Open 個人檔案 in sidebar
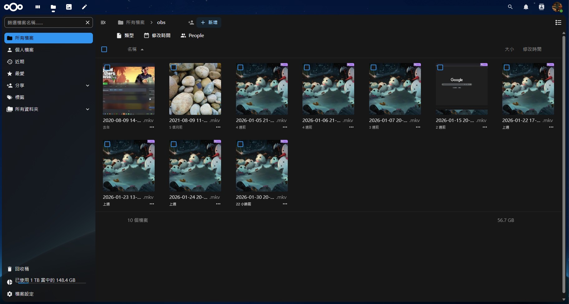Screen dimensions: 569x304 click(49, 50)
